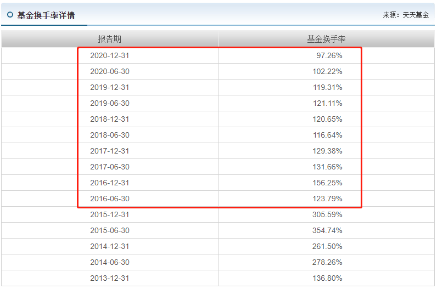Select the 121.11% turnover value
Image resolution: width=437 pixels, height=289 pixels.
point(327,103)
